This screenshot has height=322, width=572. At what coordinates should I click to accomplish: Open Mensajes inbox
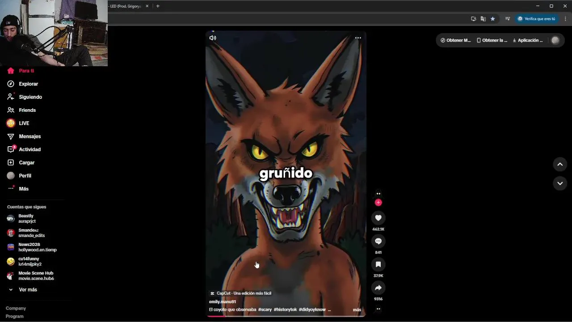(24, 136)
